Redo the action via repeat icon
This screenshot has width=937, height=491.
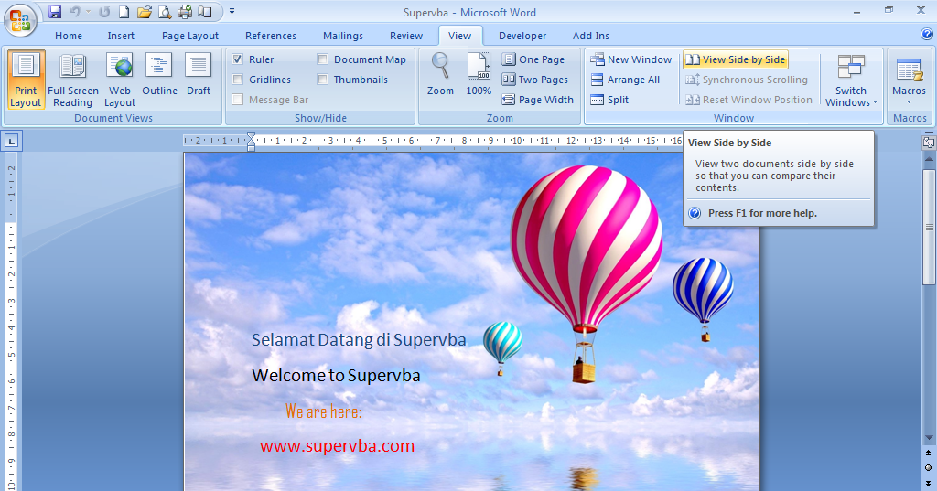tap(104, 12)
